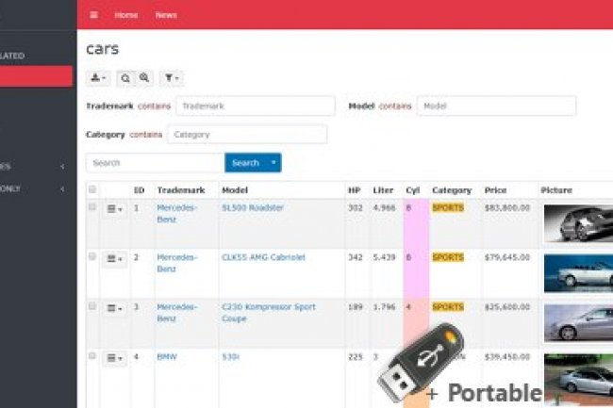The image size is (613, 408).
Task: Tick the checkbox for BMW 530i row
Action: tap(92, 356)
